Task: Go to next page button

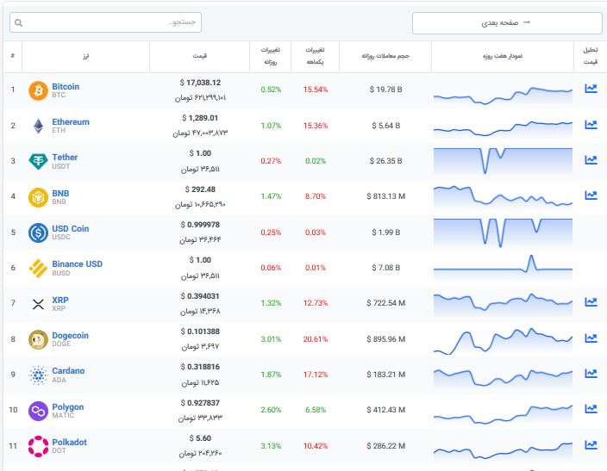Action: point(507,22)
